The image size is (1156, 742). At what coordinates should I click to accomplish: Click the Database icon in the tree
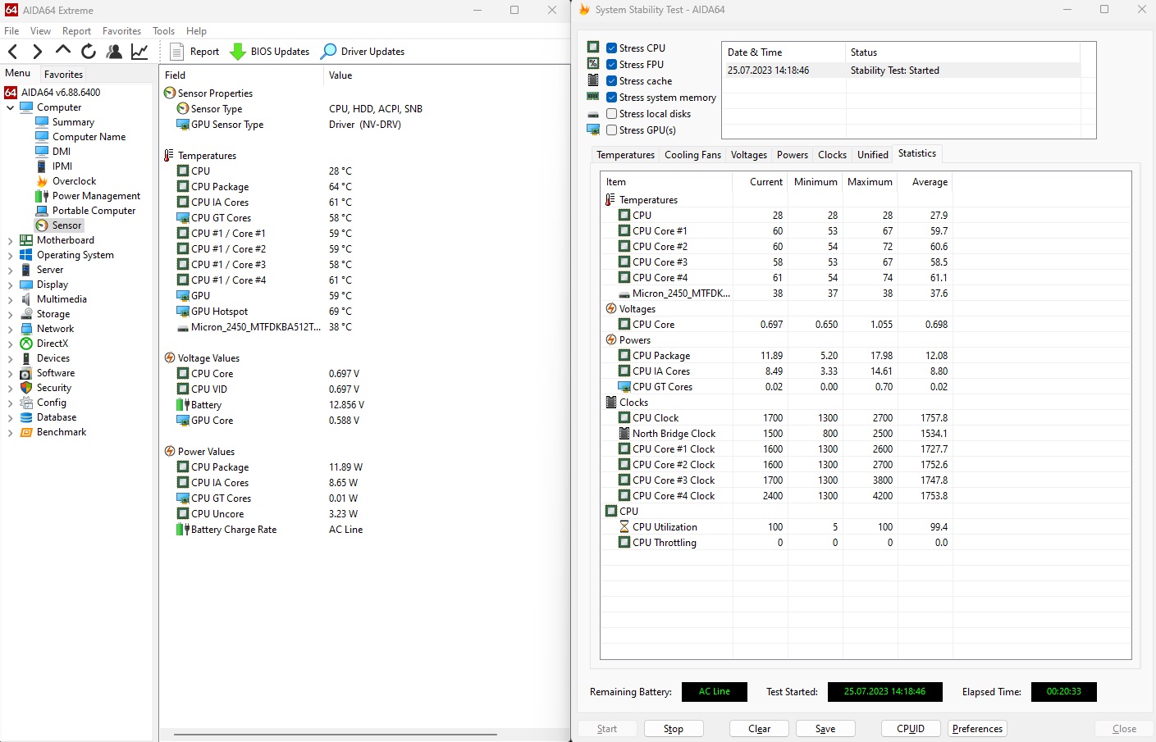[26, 417]
